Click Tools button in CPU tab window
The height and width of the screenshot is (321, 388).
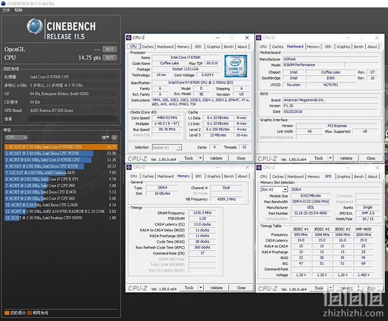tap(189, 158)
